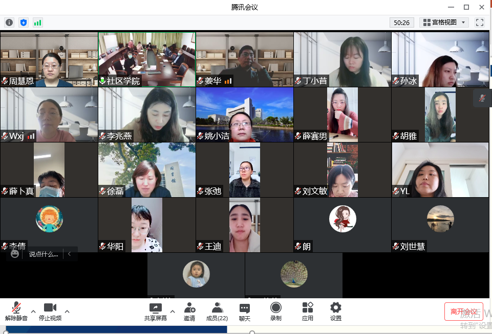
Task: Expand the share screen options arrow
Action: [172, 311]
